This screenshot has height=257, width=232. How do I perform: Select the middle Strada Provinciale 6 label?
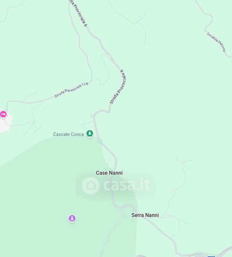click(x=118, y=87)
